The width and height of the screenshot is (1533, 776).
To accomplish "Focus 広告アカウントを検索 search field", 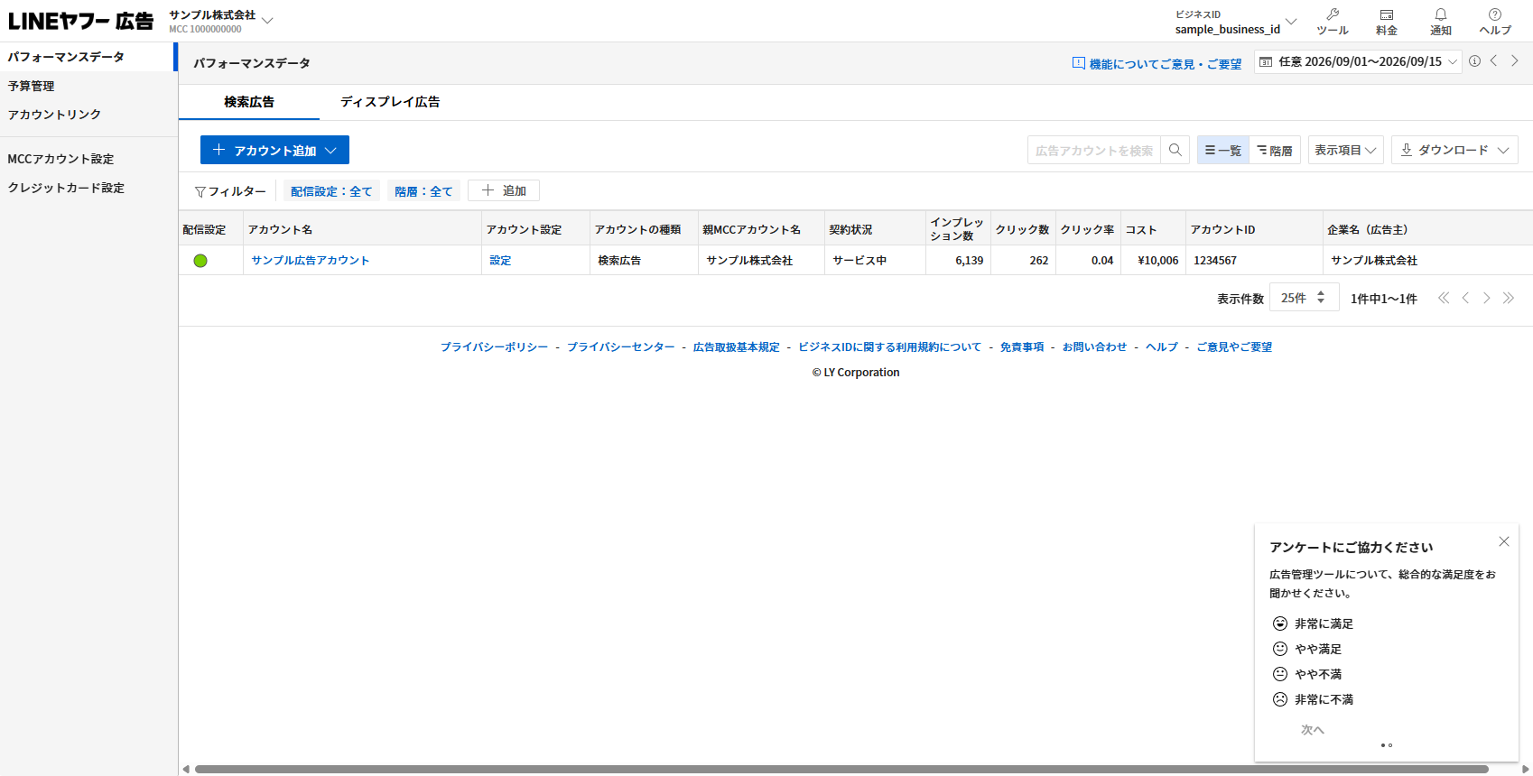I will click(x=1094, y=150).
